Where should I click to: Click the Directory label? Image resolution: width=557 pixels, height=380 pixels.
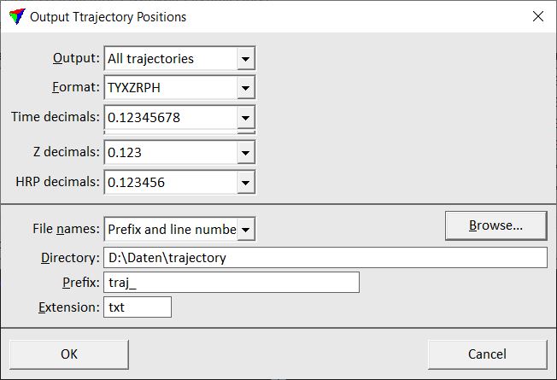(x=70, y=258)
